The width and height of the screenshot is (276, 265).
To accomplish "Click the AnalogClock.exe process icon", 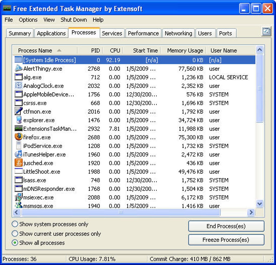I will (18, 85).
